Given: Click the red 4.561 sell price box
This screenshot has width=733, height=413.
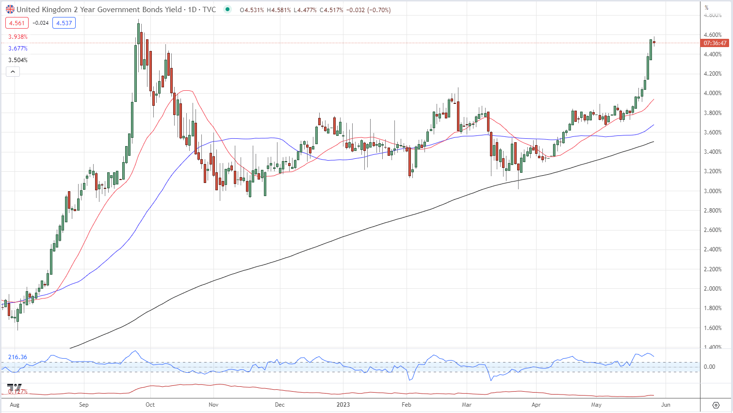Looking at the screenshot, I should [x=17, y=23].
